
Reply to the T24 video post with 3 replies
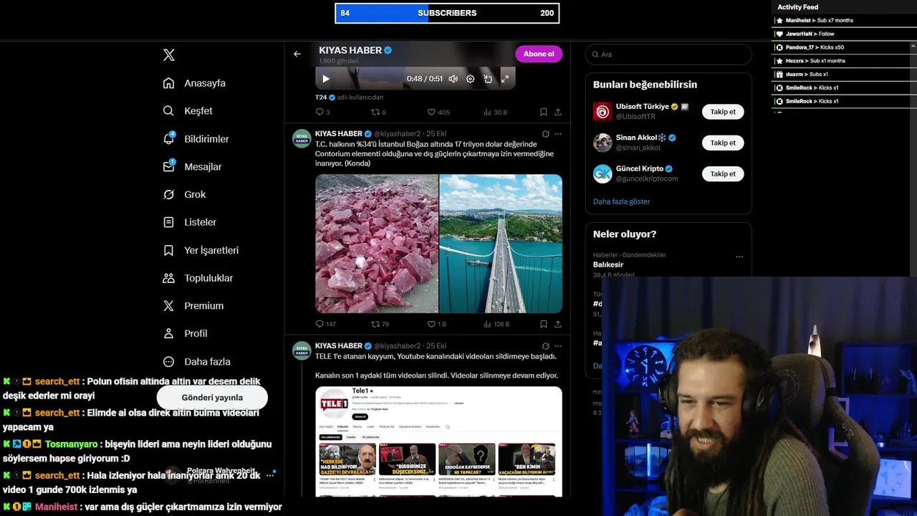pyautogui.click(x=322, y=112)
